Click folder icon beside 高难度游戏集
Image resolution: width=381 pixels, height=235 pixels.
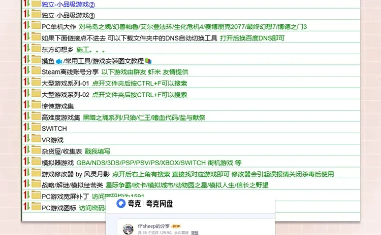tap(36, 116)
